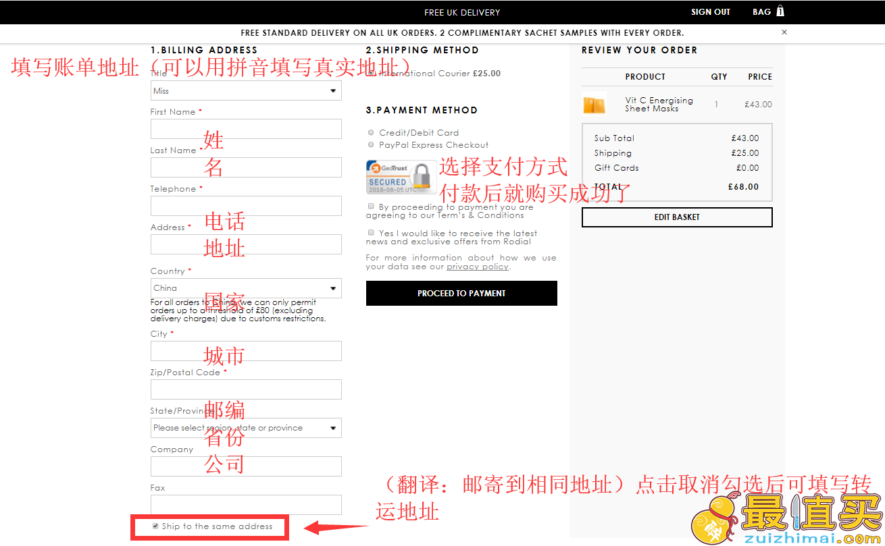Focus the Zip/Postal Code input field
This screenshot has height=546, width=885.
coord(246,389)
